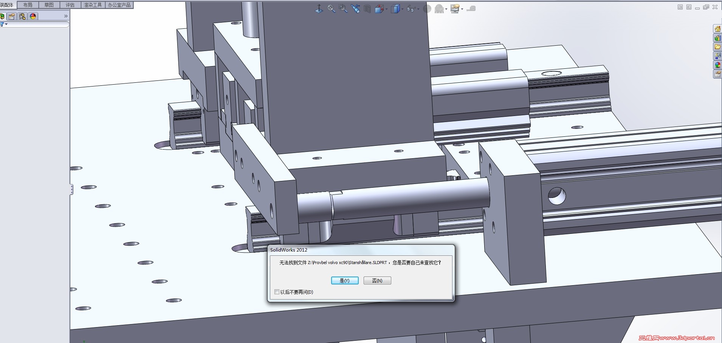This screenshot has width=722, height=343.
Task: Open the Apply Scene dropdown arrow
Action: click(x=446, y=9)
